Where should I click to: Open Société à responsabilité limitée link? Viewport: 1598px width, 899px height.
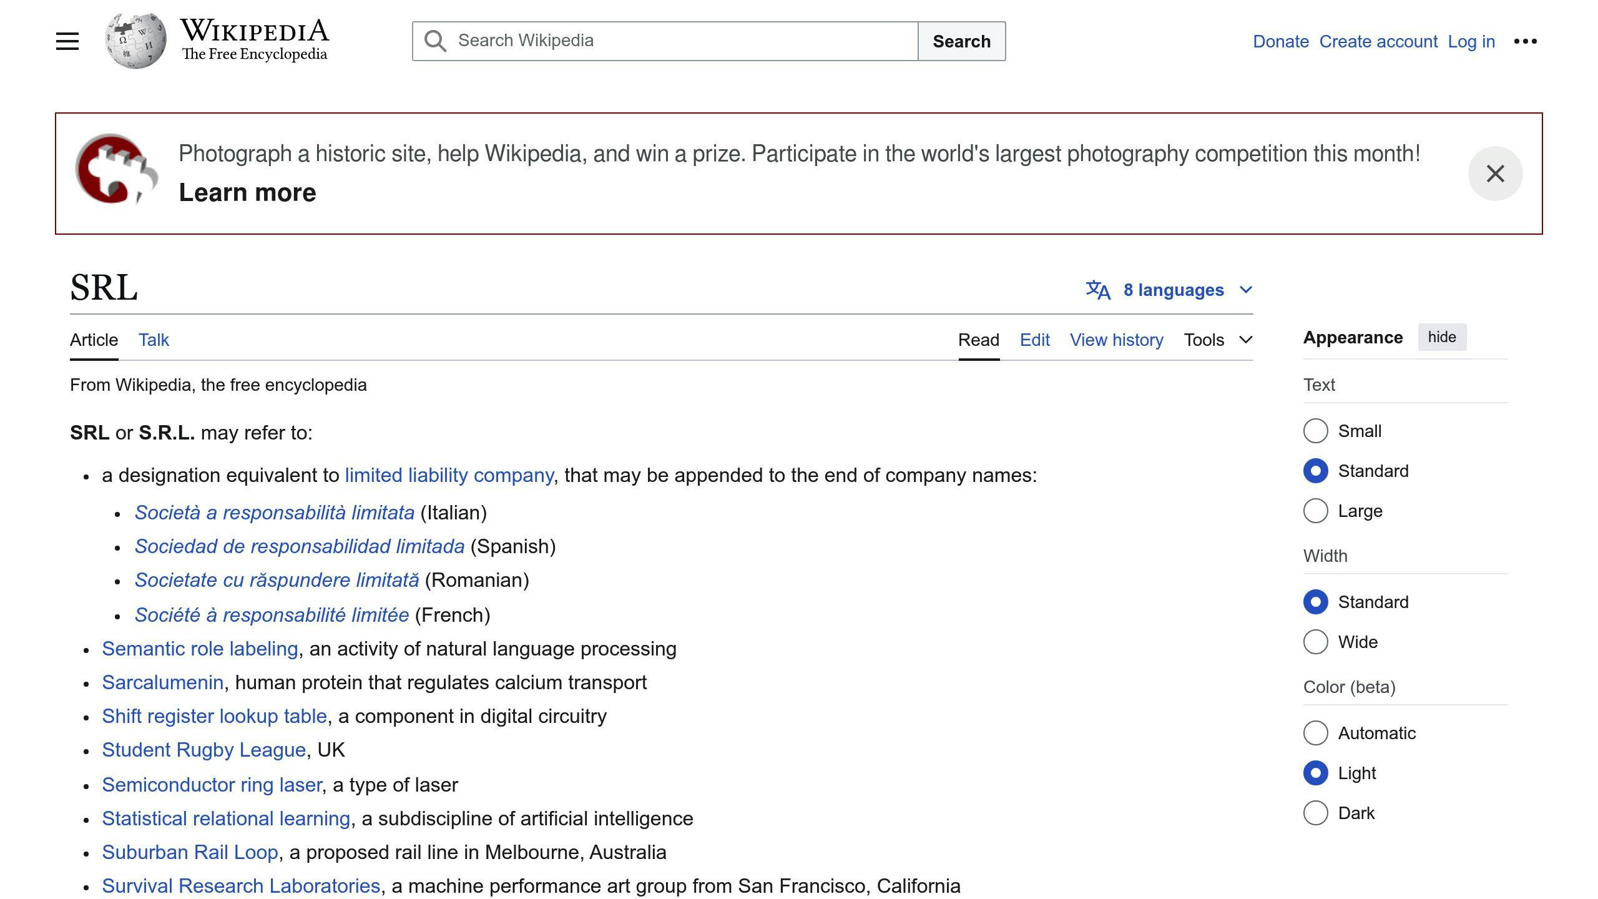tap(272, 615)
